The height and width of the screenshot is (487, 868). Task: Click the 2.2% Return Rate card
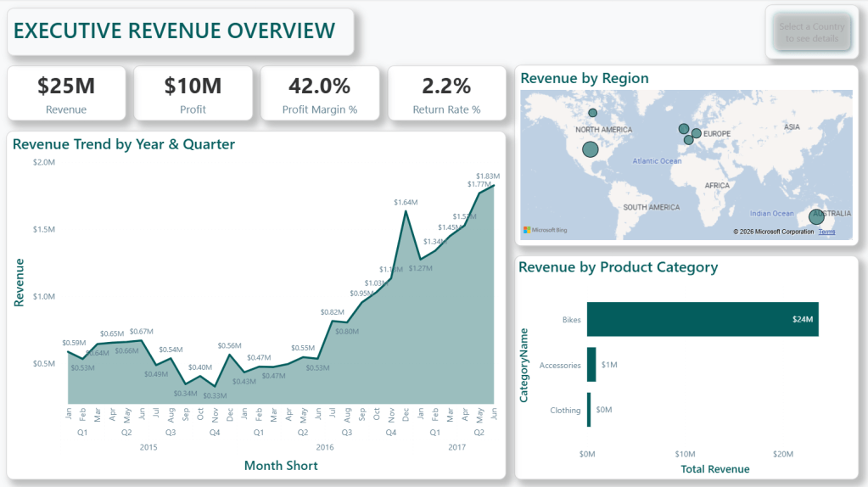446,93
